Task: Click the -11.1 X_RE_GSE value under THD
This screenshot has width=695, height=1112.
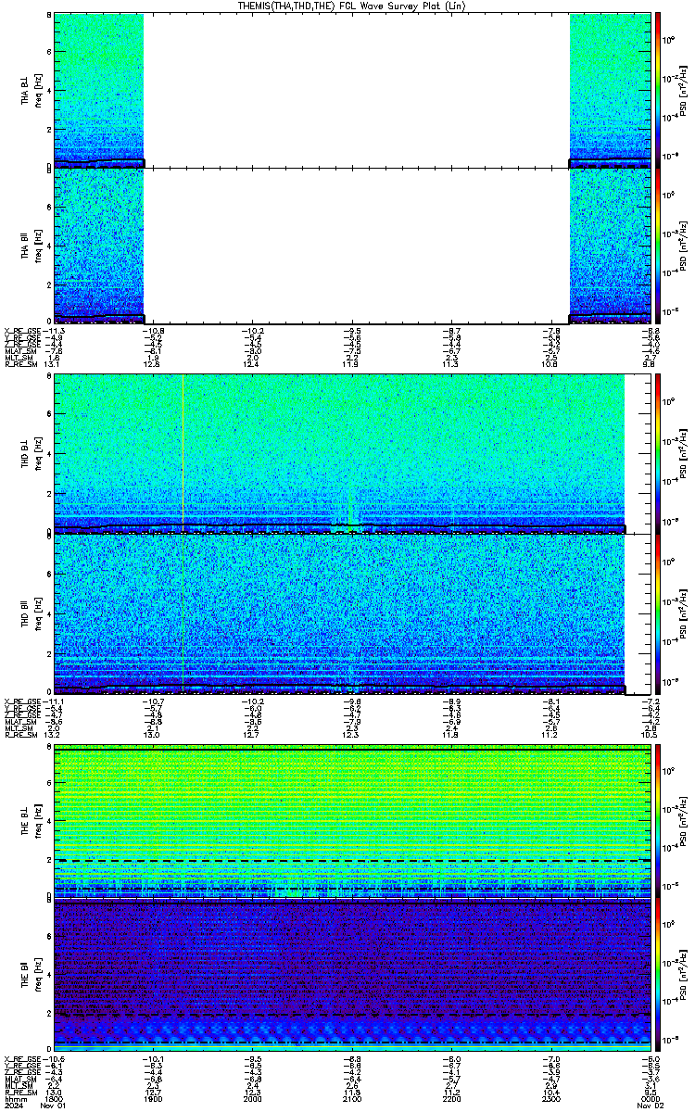Action: (x=53, y=701)
